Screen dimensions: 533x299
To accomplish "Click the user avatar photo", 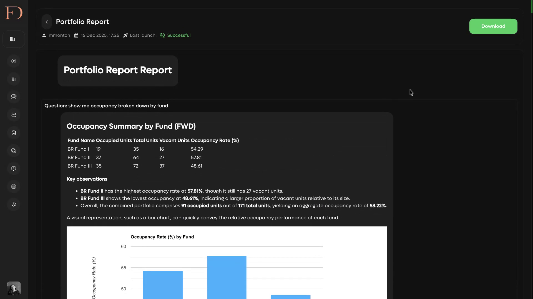I will pyautogui.click(x=14, y=288).
